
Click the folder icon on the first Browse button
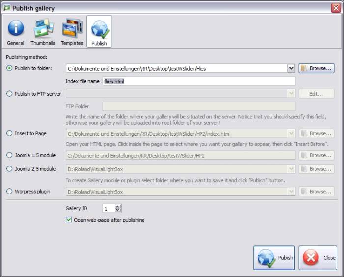click(x=304, y=68)
